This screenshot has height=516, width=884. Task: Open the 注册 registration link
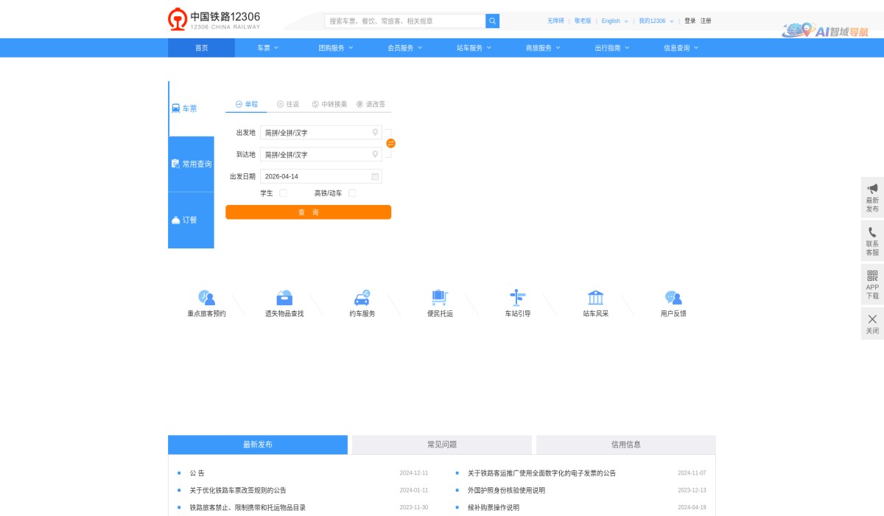tap(705, 21)
